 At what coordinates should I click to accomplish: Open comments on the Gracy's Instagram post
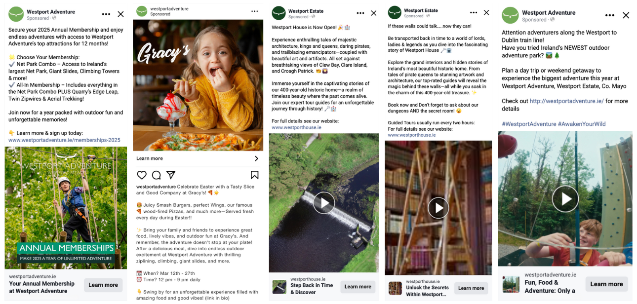[157, 175]
